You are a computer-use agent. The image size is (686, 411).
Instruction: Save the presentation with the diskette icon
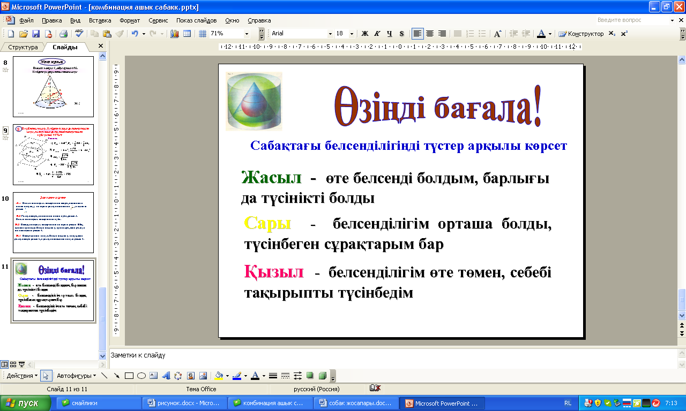coord(36,34)
